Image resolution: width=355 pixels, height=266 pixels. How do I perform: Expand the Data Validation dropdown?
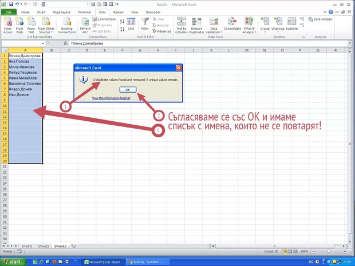point(214,32)
